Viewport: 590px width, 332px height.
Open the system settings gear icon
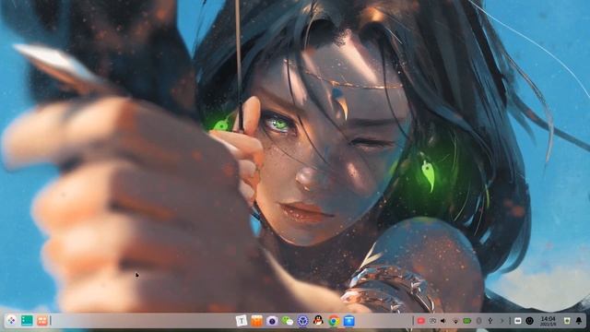click(x=303, y=321)
